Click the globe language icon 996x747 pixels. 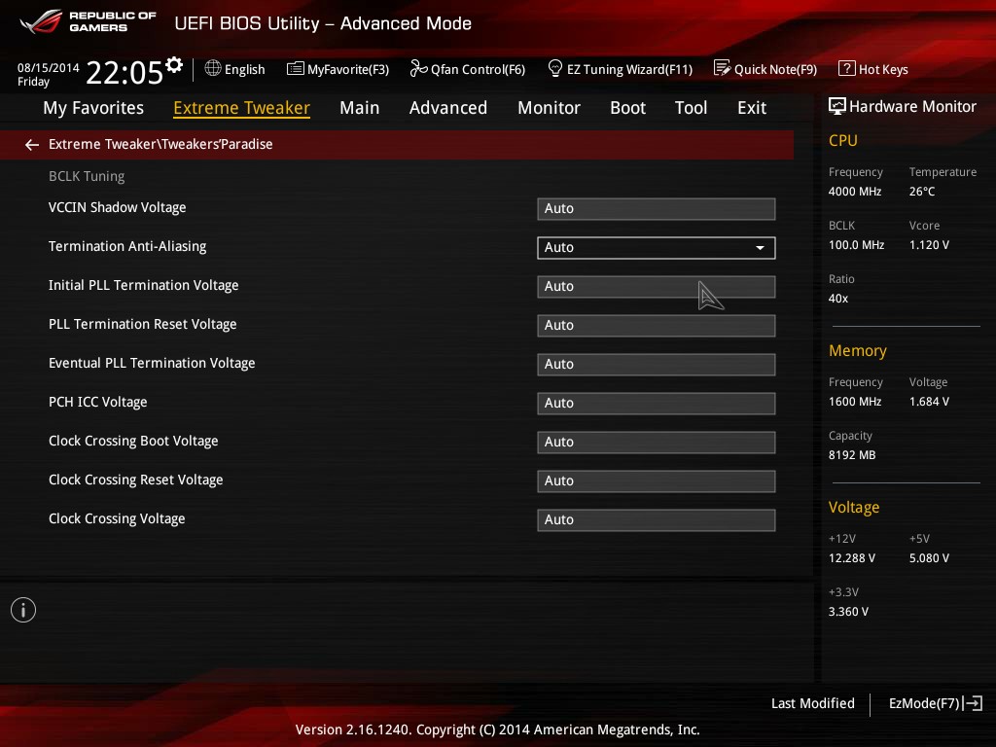(213, 68)
